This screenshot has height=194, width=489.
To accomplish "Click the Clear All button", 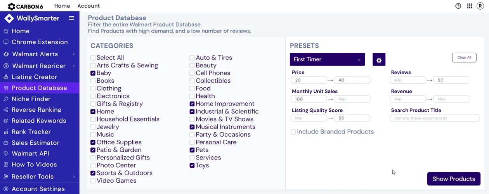I will (464, 57).
